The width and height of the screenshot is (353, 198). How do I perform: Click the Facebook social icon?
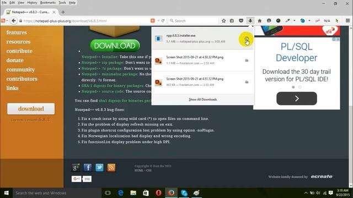(x=88, y=167)
